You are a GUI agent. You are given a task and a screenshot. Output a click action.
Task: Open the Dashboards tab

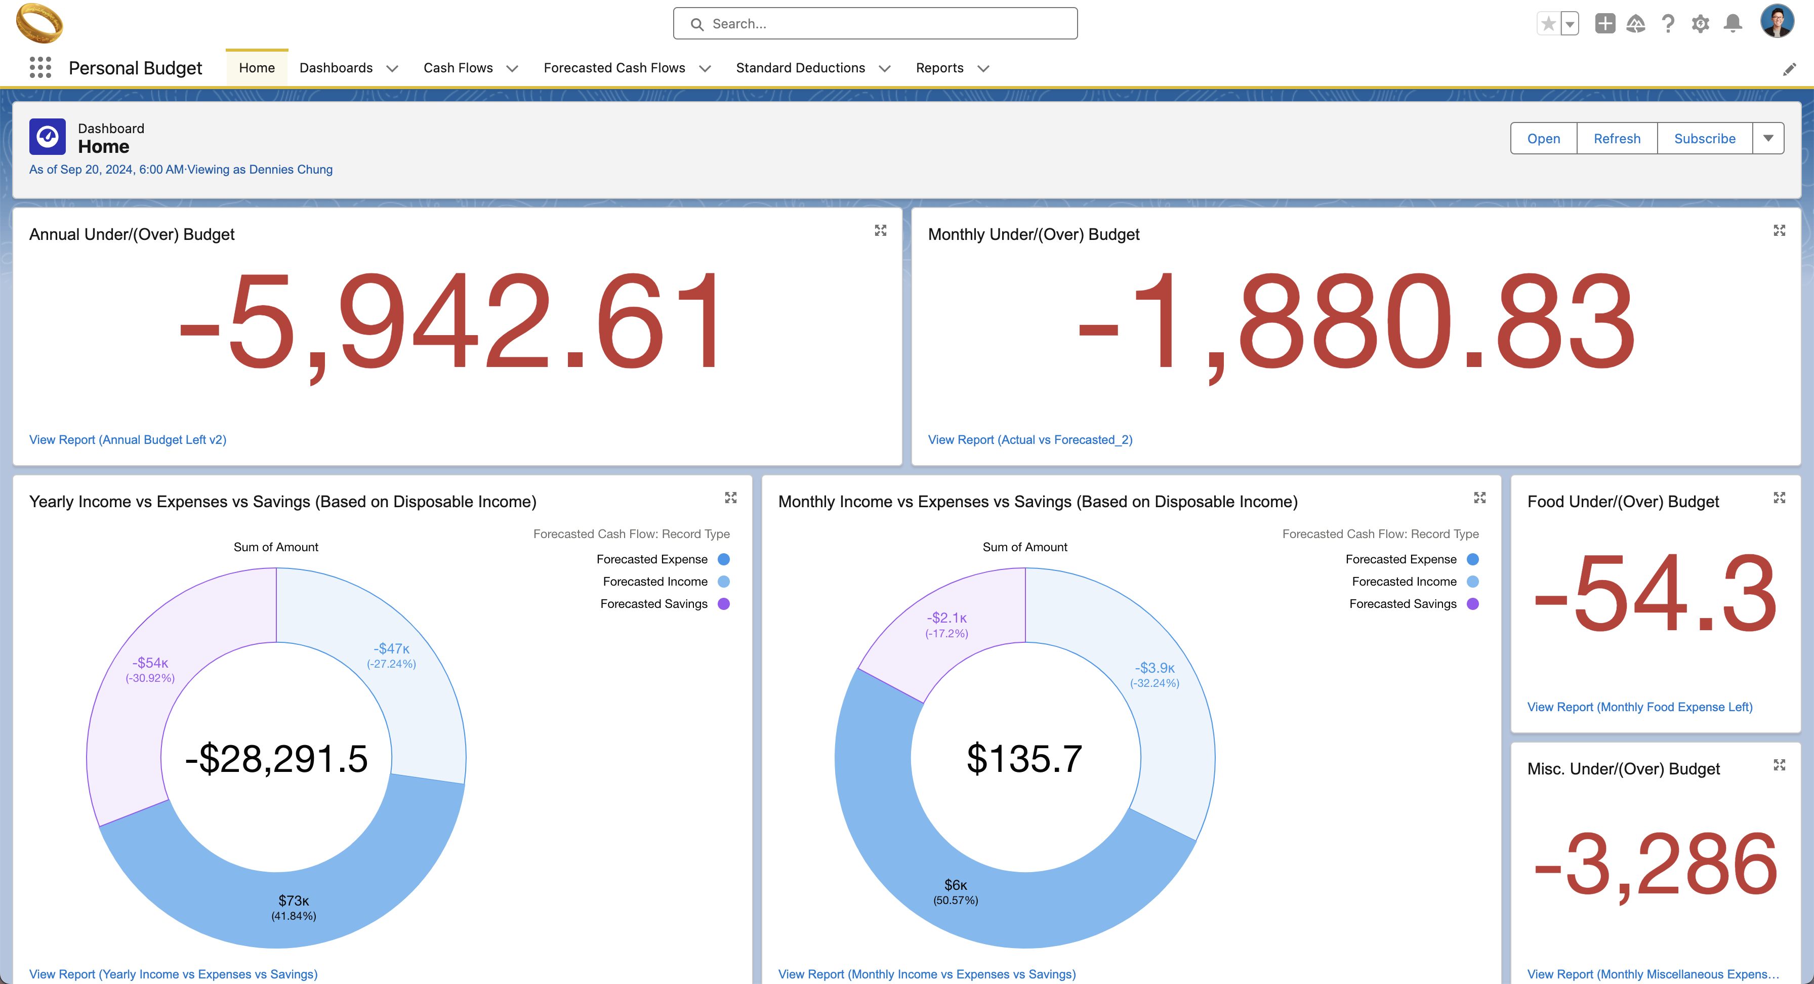coord(336,68)
